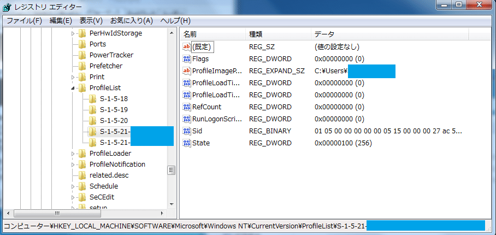Select the S-1-5-19 subkey label
The image size is (496, 235).
pos(114,110)
